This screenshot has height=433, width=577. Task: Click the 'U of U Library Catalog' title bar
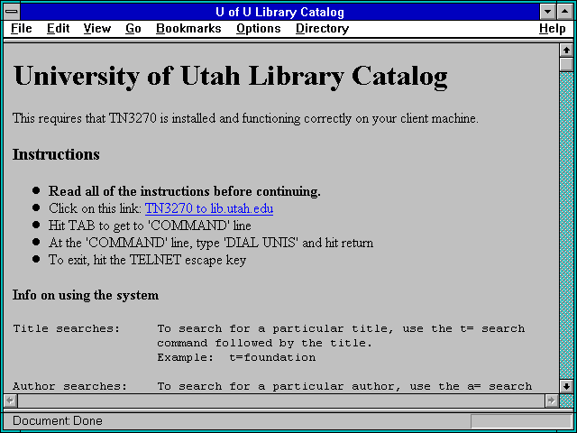pyautogui.click(x=279, y=12)
